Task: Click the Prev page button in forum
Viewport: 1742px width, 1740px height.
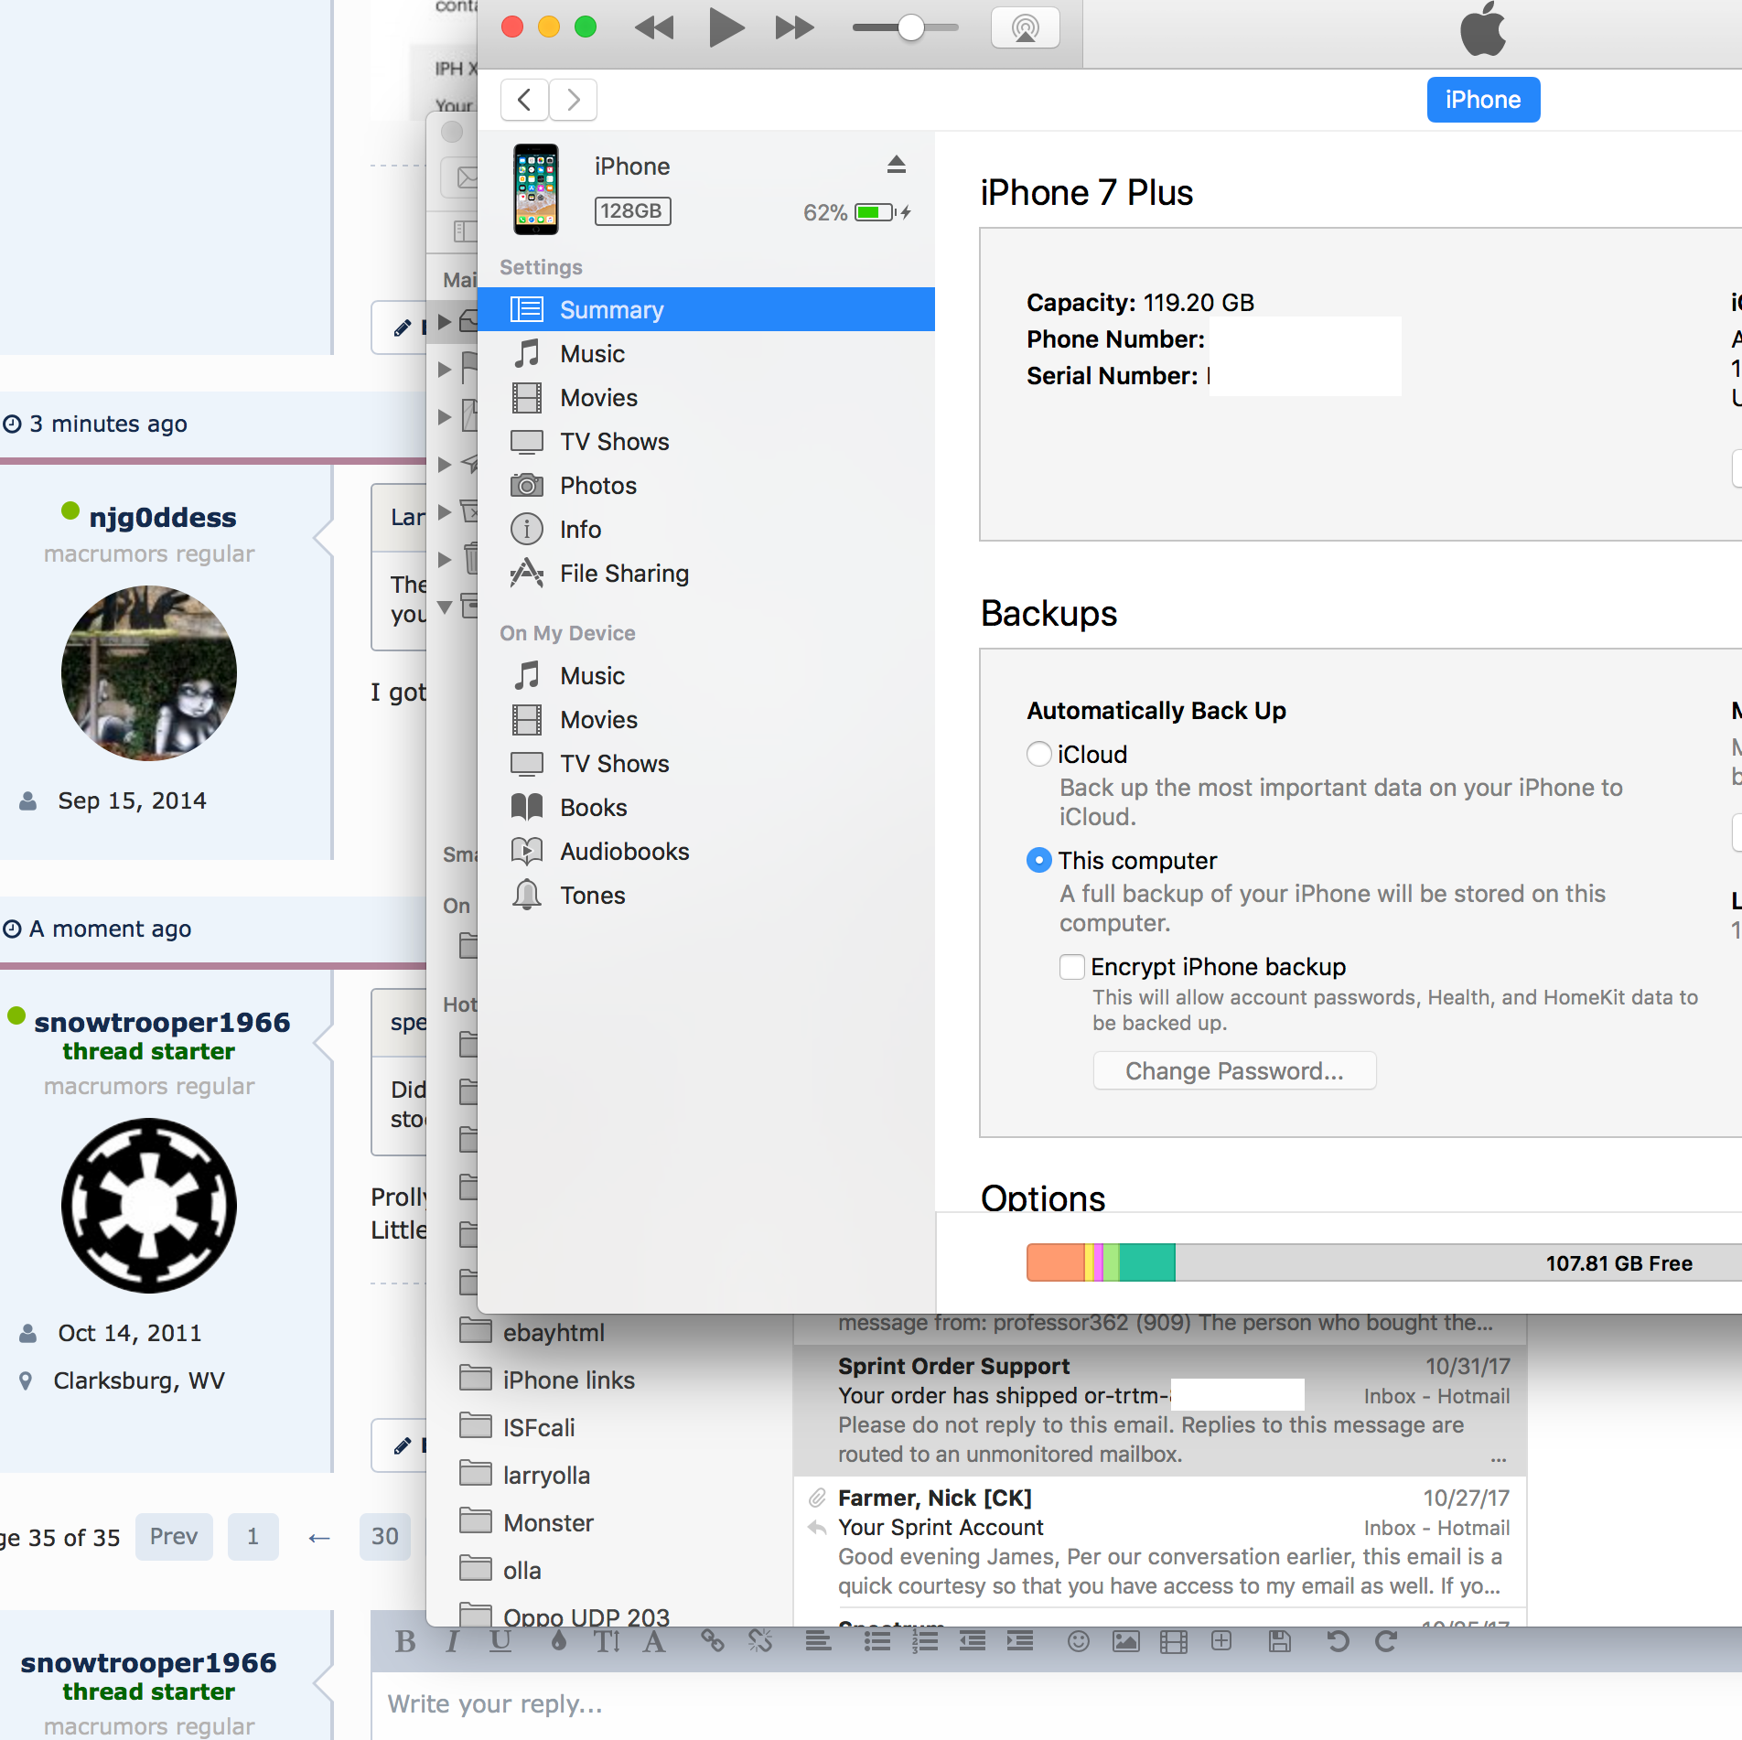Action: (x=174, y=1537)
